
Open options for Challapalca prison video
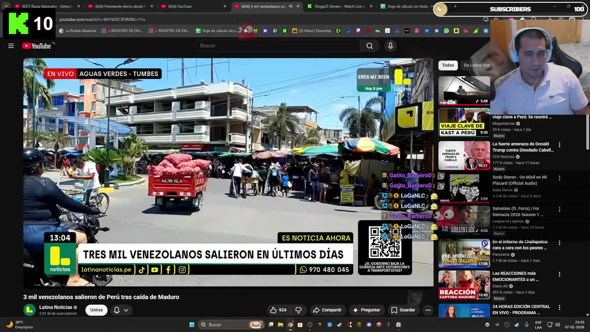tap(560, 243)
